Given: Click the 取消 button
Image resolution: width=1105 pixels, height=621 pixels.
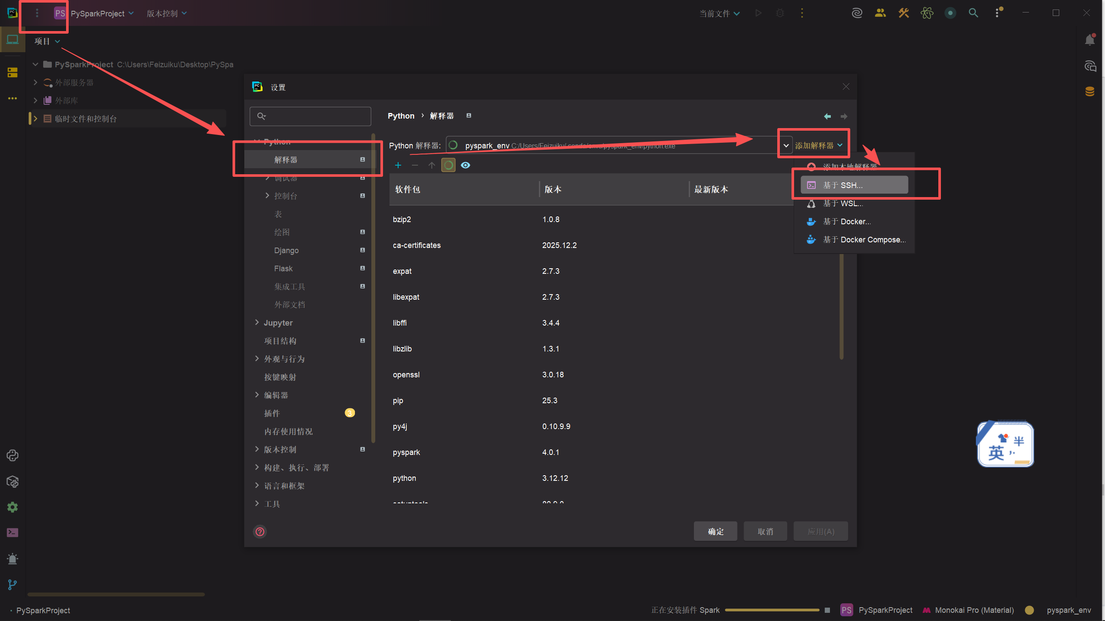Looking at the screenshot, I should tap(765, 532).
